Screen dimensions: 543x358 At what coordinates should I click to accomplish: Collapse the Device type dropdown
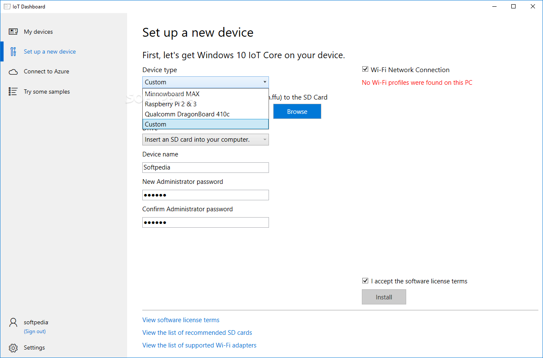click(206, 82)
